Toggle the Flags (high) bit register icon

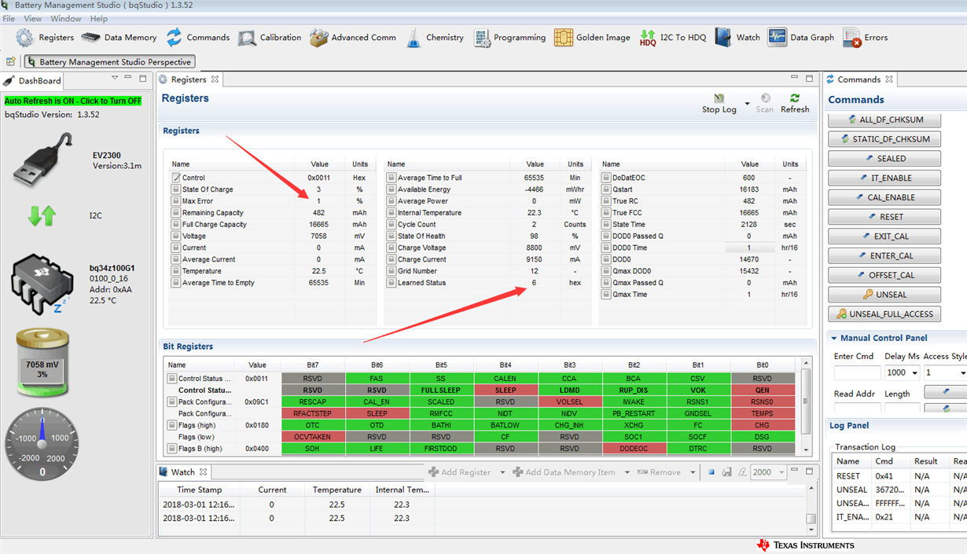coord(171,425)
